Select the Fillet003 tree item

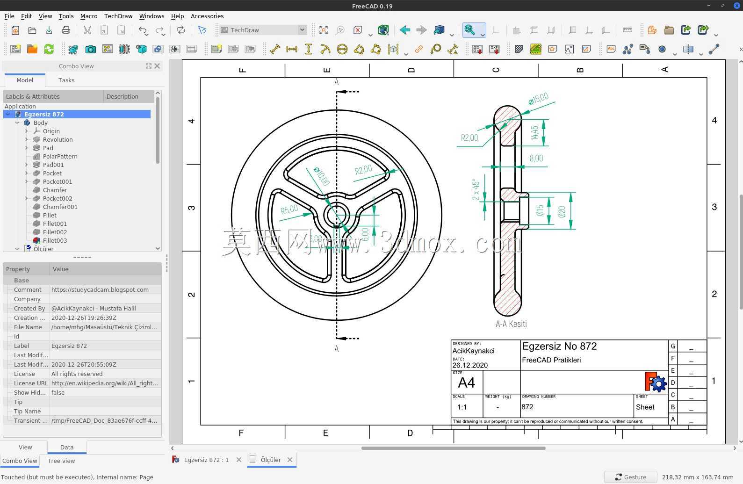click(x=55, y=241)
